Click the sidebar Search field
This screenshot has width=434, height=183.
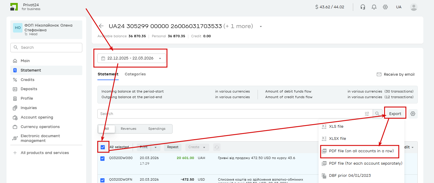pyautogui.click(x=46, y=48)
